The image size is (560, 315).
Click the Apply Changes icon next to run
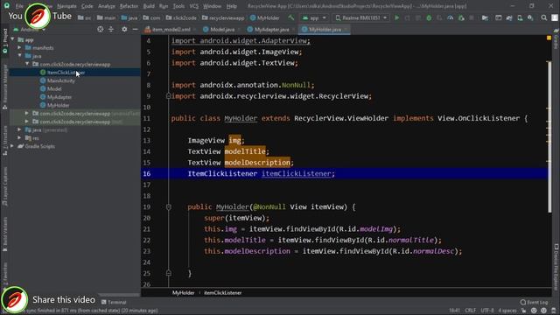click(x=407, y=17)
